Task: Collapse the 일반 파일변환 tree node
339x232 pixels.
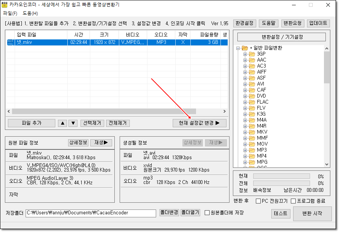Action: [238, 48]
